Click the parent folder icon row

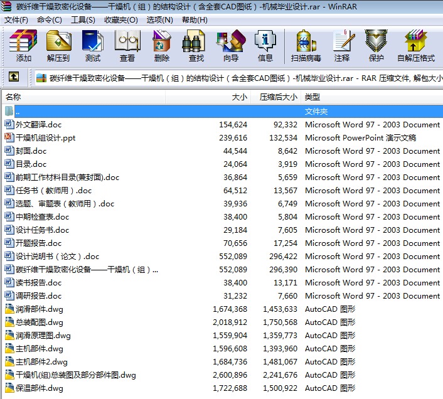[x=9, y=111]
